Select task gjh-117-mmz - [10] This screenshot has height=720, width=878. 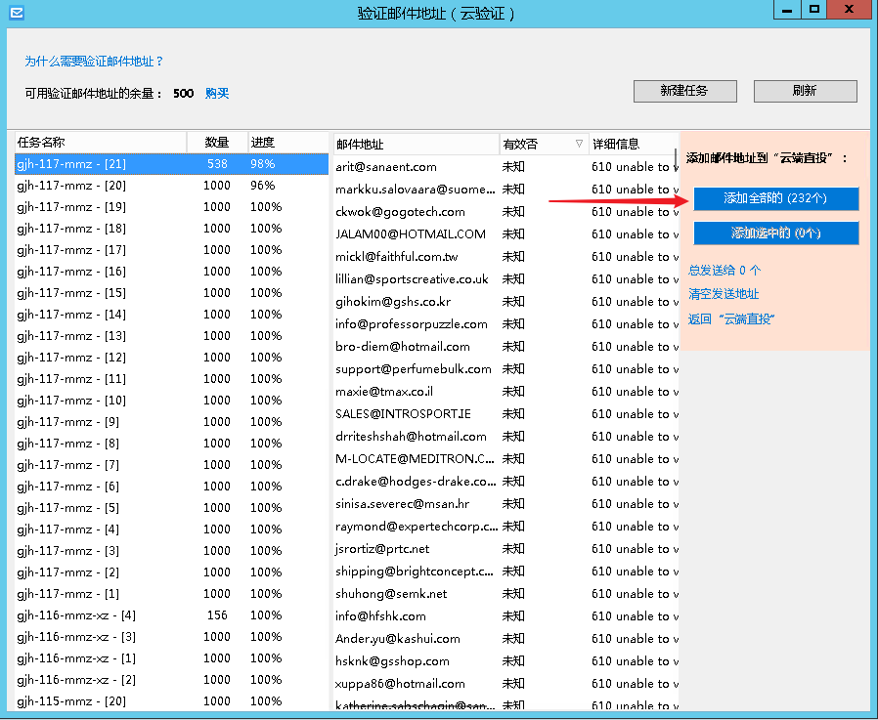pos(171,401)
